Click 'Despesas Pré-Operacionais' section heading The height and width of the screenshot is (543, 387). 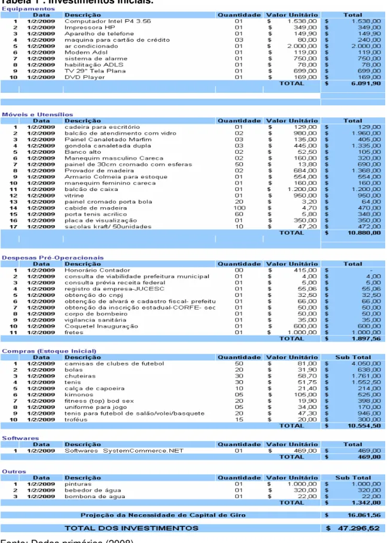point(53,257)
